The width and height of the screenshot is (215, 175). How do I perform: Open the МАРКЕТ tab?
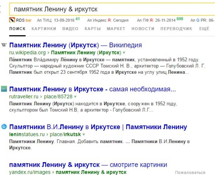pos(116,29)
